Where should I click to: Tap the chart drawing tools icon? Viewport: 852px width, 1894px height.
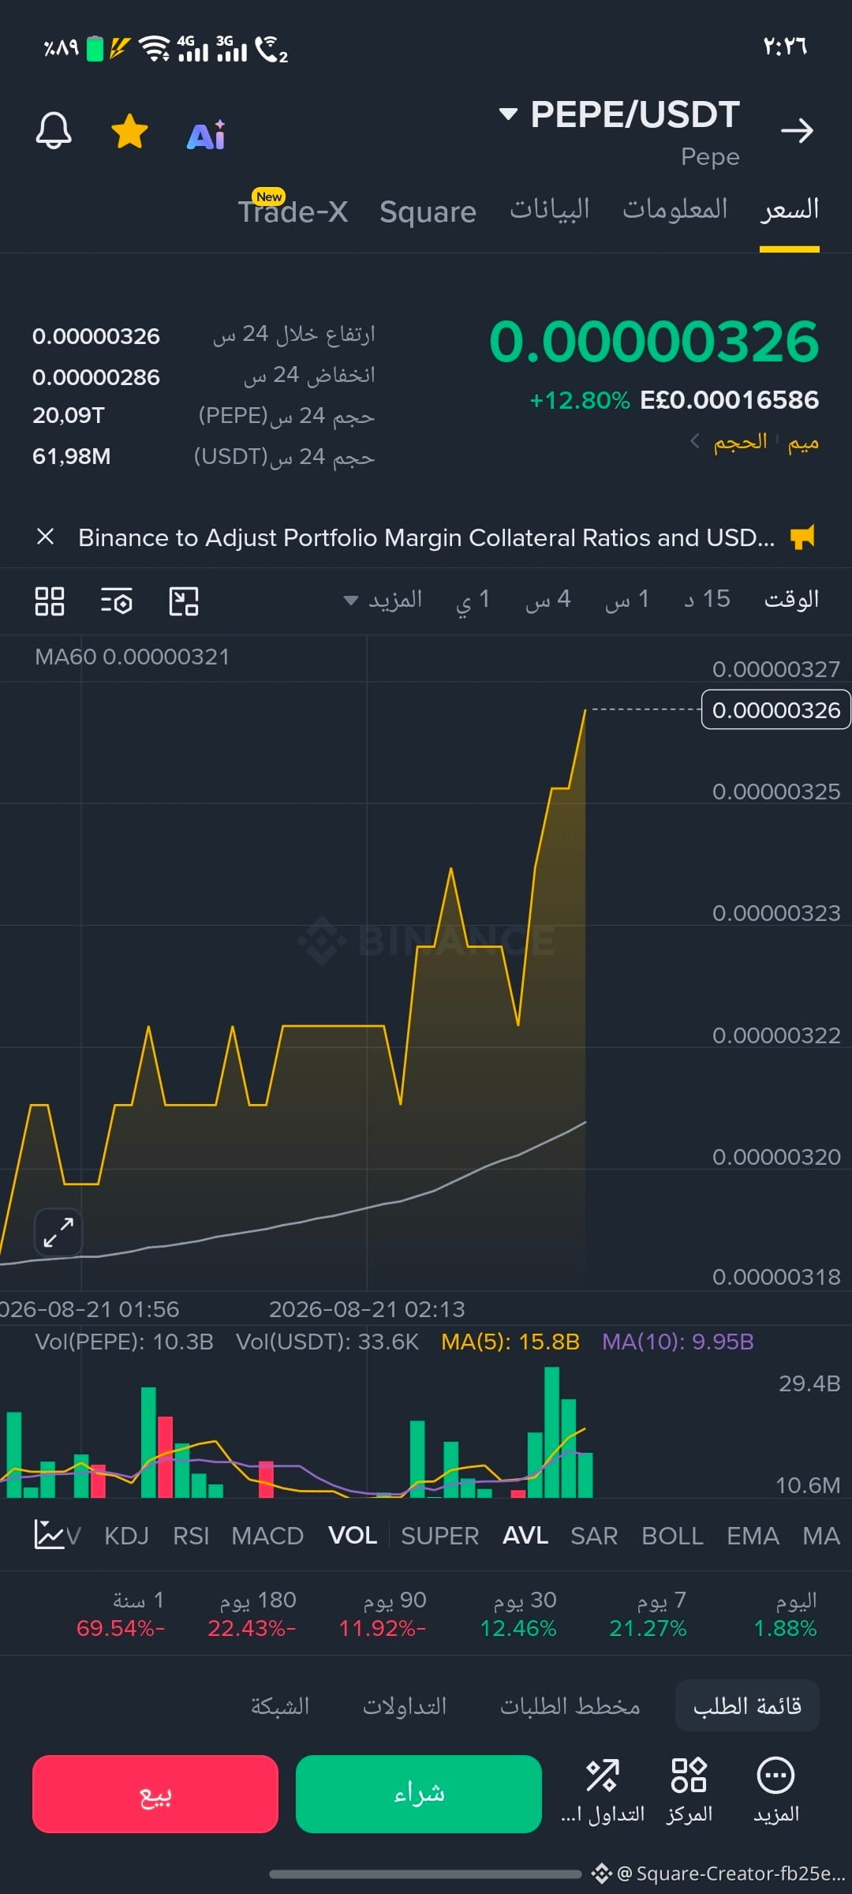184,601
